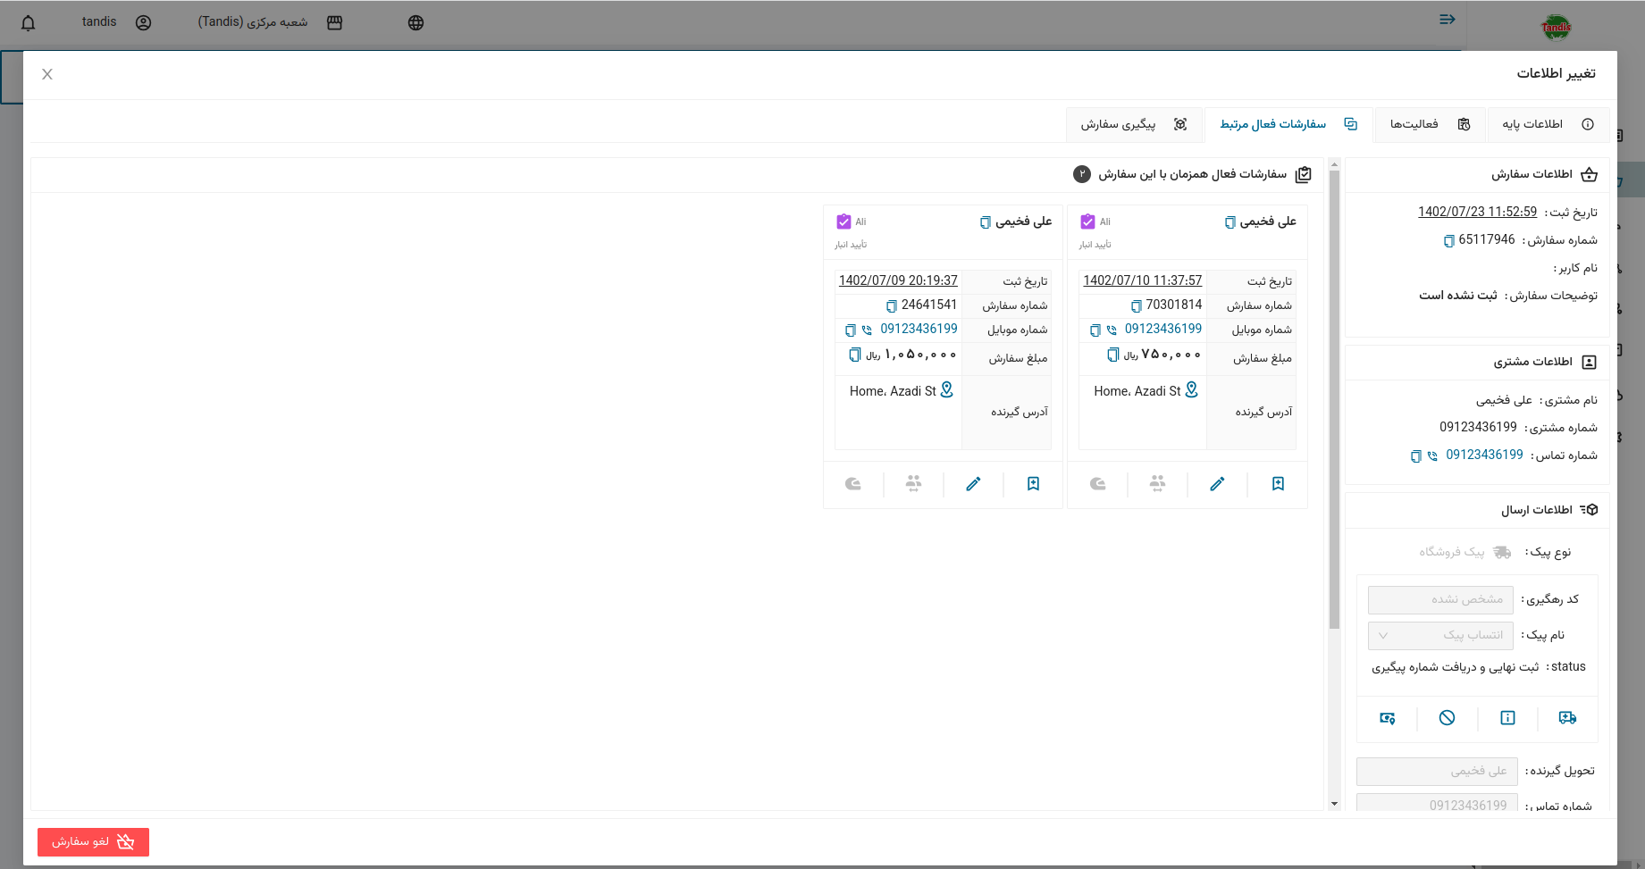Click the کد رهگیری tracking code field
The width and height of the screenshot is (1645, 869).
click(x=1440, y=599)
